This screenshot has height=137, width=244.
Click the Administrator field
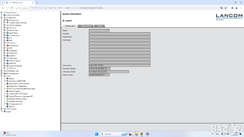coord(120,37)
